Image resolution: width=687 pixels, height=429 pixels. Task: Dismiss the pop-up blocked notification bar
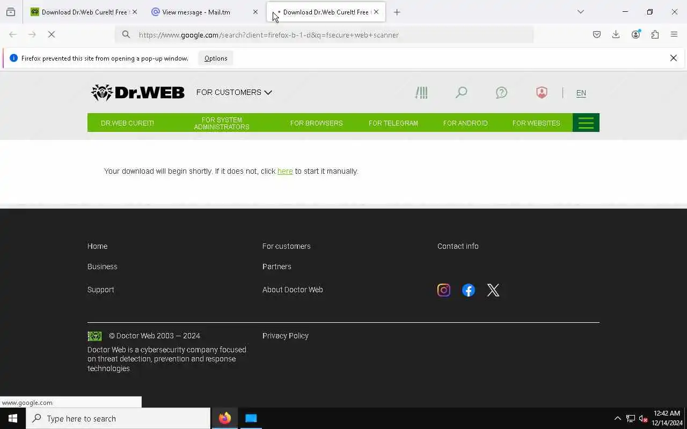pos(674,58)
